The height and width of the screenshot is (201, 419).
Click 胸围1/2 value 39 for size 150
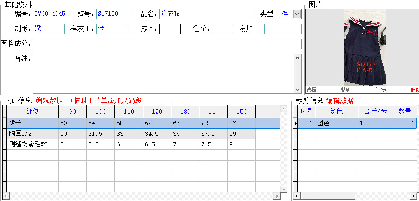coord(242,134)
